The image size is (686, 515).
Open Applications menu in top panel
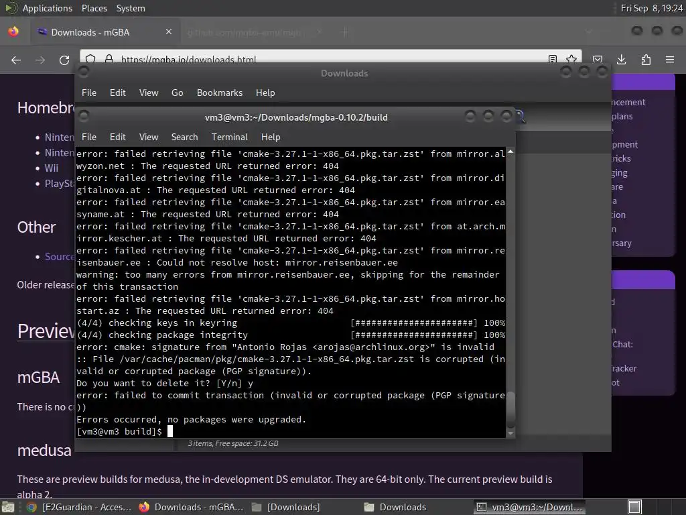pyautogui.click(x=48, y=8)
